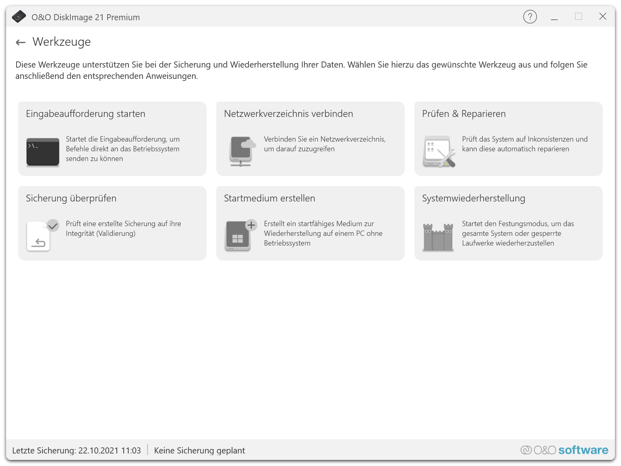Click description 'Prüft eine erstellte Sicherung'
The height and width of the screenshot is (466, 621).
click(x=123, y=229)
